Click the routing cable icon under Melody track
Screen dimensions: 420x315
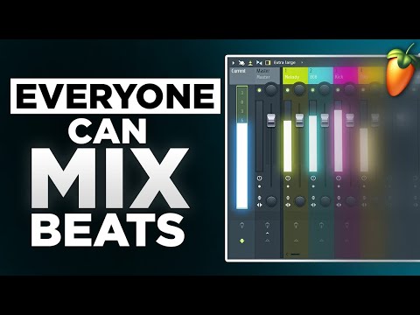pyautogui.click(x=296, y=225)
